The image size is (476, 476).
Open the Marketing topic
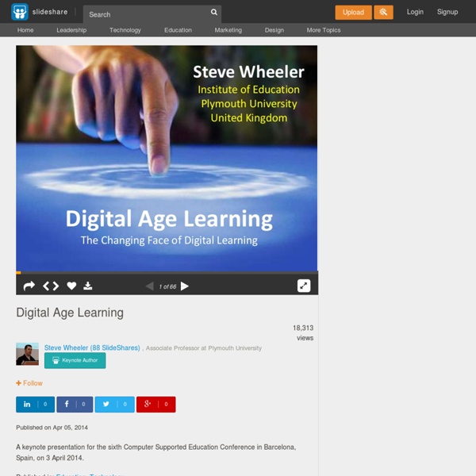coord(228,30)
